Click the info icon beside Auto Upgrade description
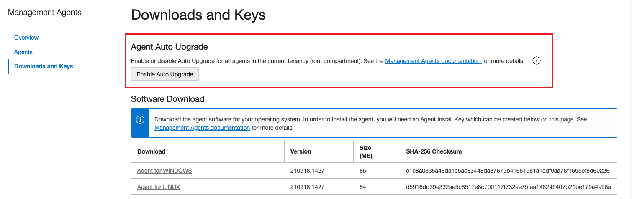The width and height of the screenshot is (632, 199). tap(537, 61)
